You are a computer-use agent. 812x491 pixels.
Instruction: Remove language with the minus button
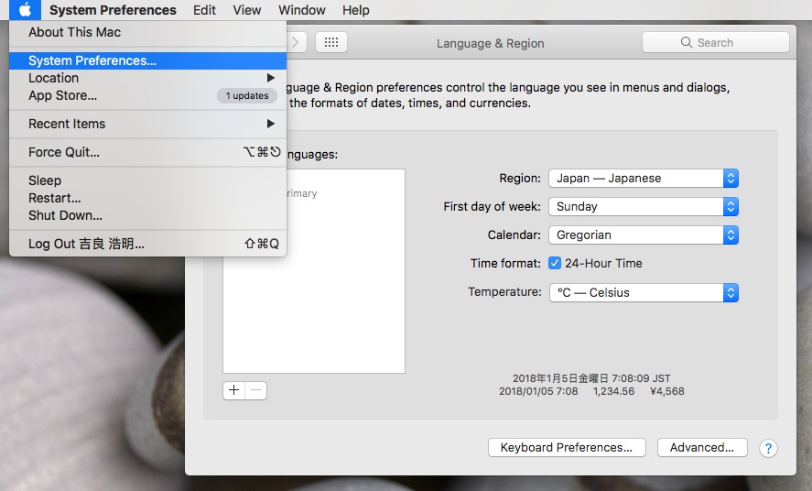click(255, 390)
